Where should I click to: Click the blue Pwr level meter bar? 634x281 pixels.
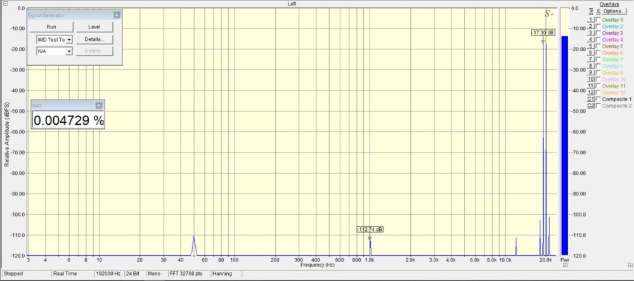pos(564,146)
